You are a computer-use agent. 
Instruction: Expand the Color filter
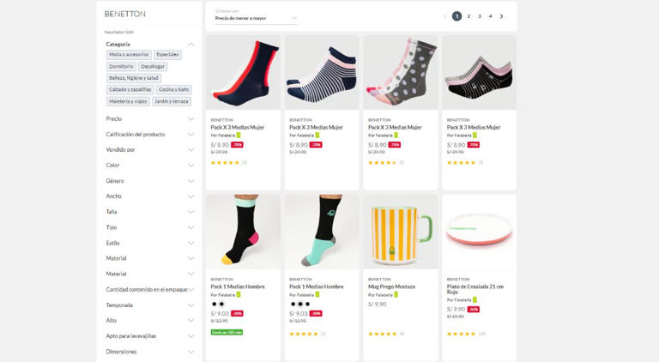190,165
